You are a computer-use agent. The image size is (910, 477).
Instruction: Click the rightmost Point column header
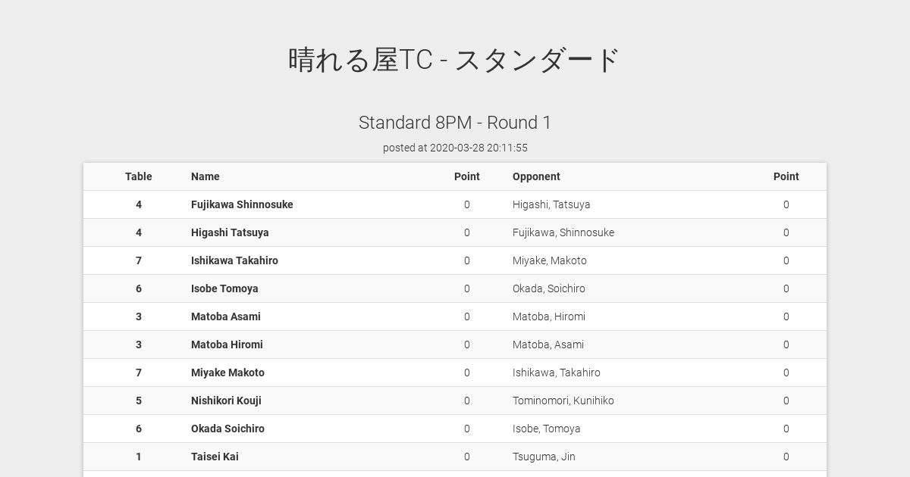(786, 176)
